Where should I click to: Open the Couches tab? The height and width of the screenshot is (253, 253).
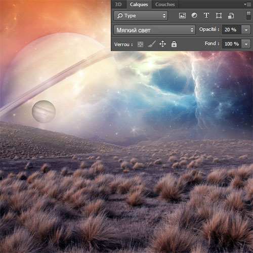pyautogui.click(x=165, y=5)
